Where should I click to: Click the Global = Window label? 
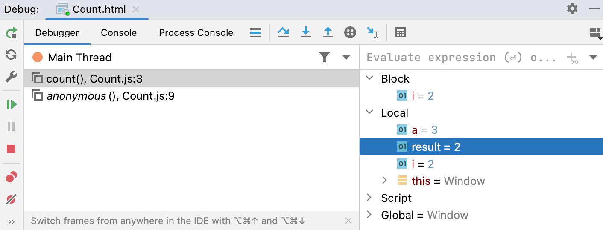click(424, 215)
